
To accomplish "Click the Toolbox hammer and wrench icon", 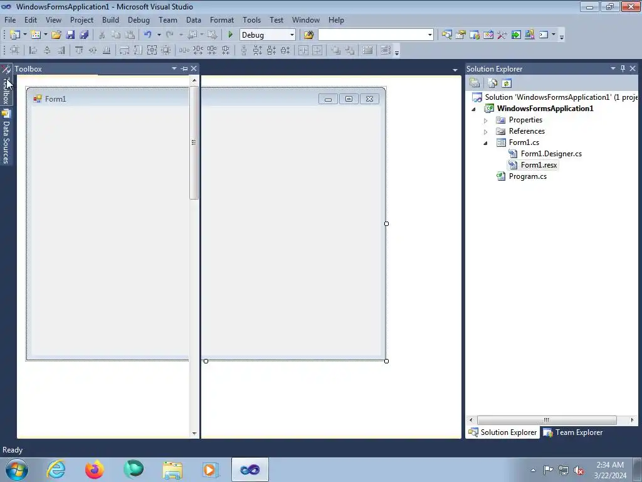I will click(x=502, y=35).
